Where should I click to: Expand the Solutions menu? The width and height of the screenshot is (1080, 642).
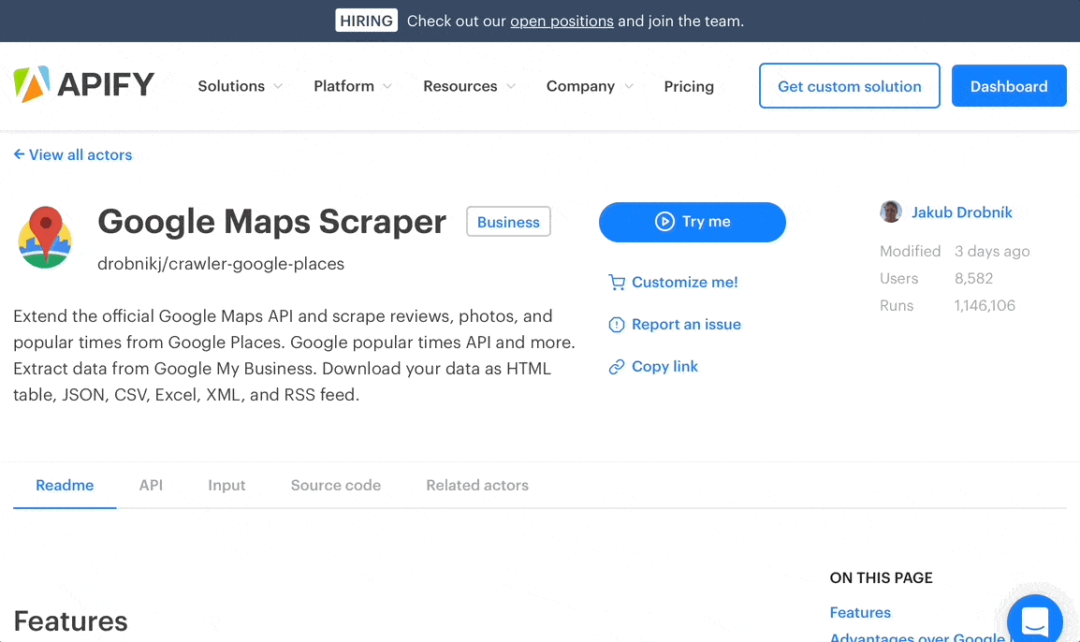pyautogui.click(x=240, y=86)
